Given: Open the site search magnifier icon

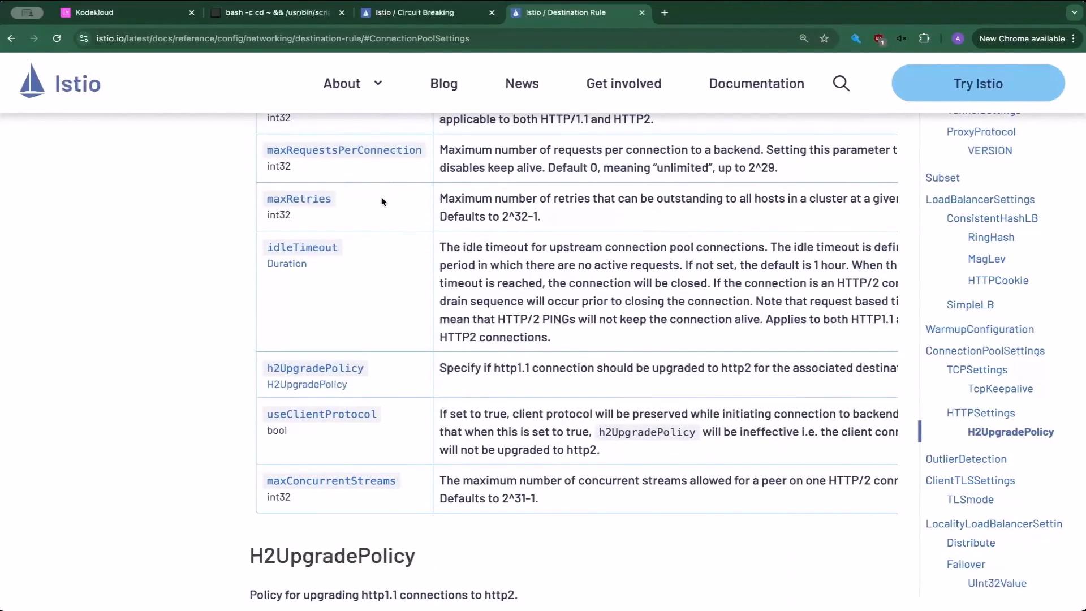Looking at the screenshot, I should pyautogui.click(x=841, y=83).
